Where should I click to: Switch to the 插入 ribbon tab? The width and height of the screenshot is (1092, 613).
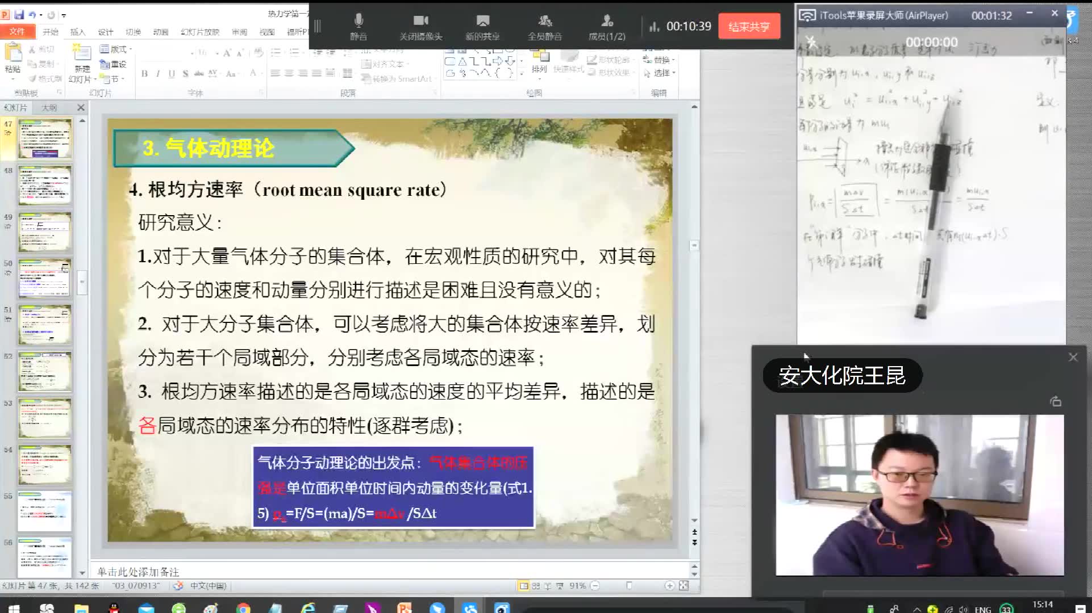tap(77, 32)
